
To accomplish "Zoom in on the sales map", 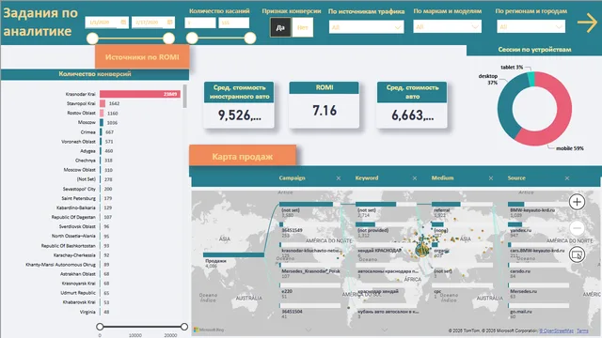I will (x=577, y=202).
